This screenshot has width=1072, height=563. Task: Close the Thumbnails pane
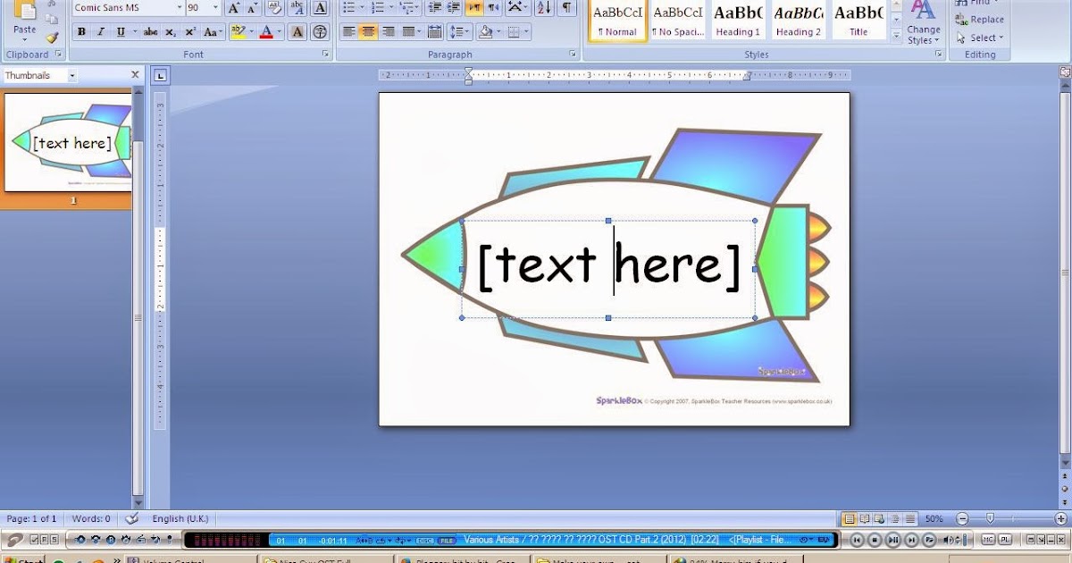[135, 75]
